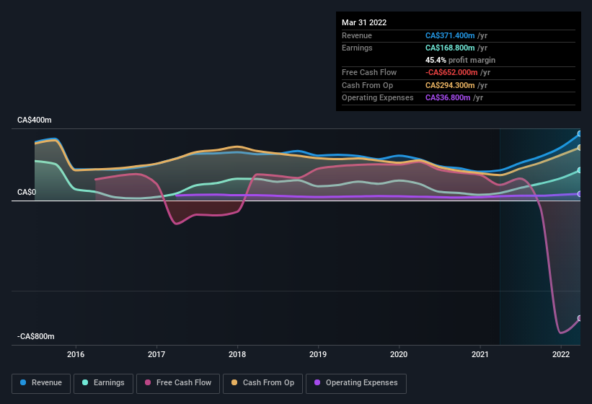Select the pink Free Cash Flow endpoint marker

coord(580,318)
